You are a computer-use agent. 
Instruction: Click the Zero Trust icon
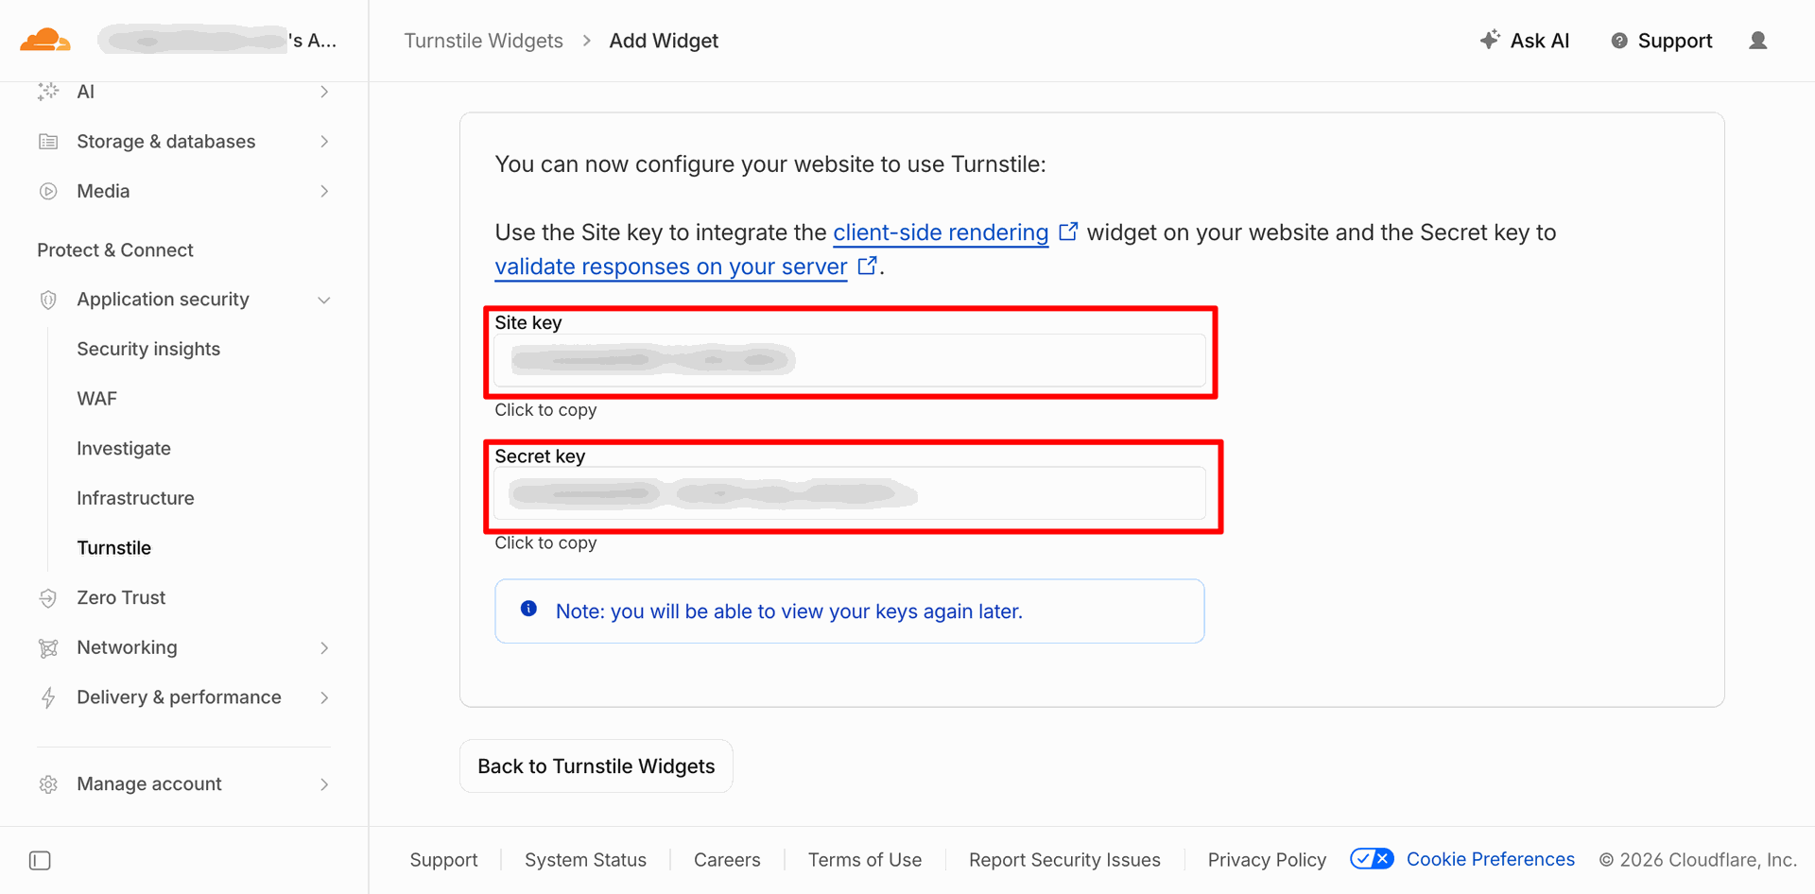point(48,598)
